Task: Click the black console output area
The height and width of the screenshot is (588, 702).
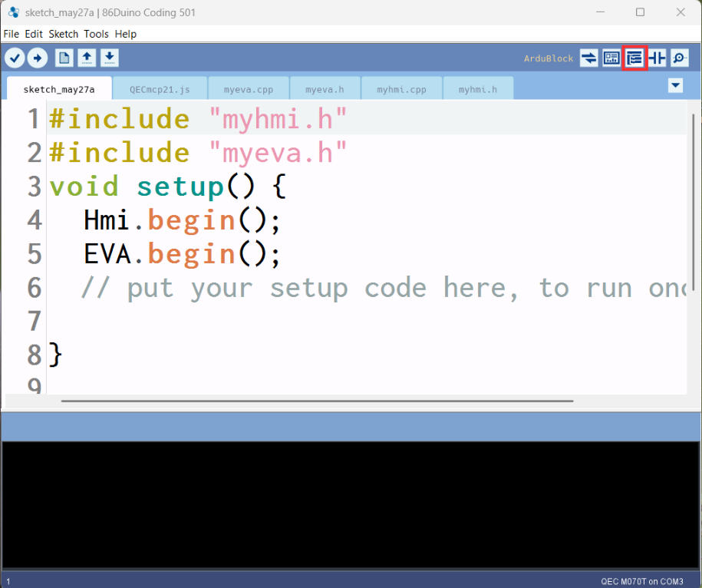Action: (351, 505)
